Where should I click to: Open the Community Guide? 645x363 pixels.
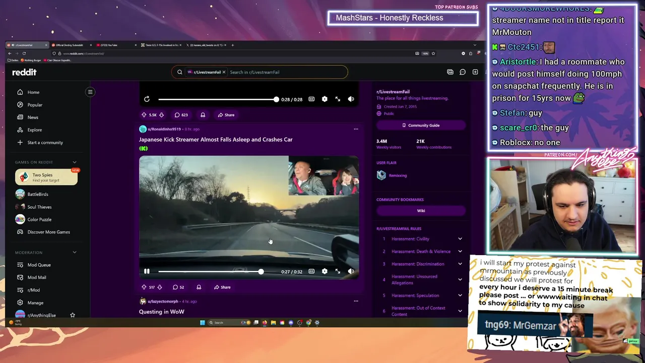tap(421, 125)
